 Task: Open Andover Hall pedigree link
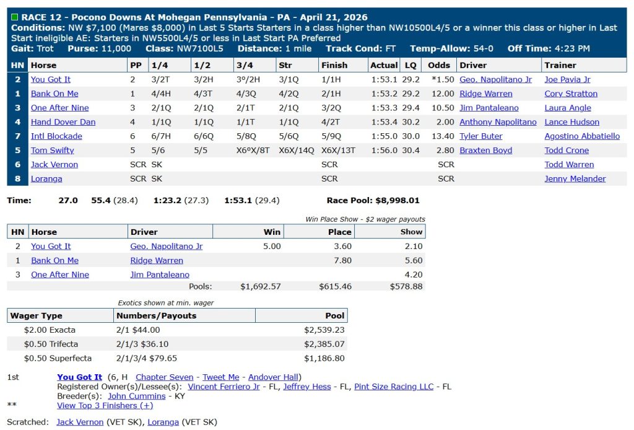pos(274,377)
